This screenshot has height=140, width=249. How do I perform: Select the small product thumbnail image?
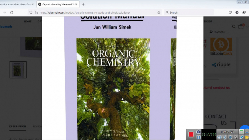pyautogui.click(x=18, y=70)
